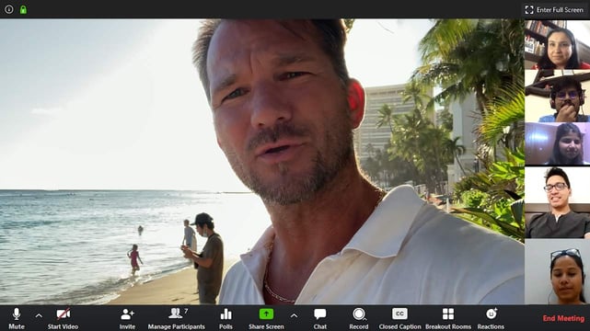Open the meeting info icon

(9, 9)
